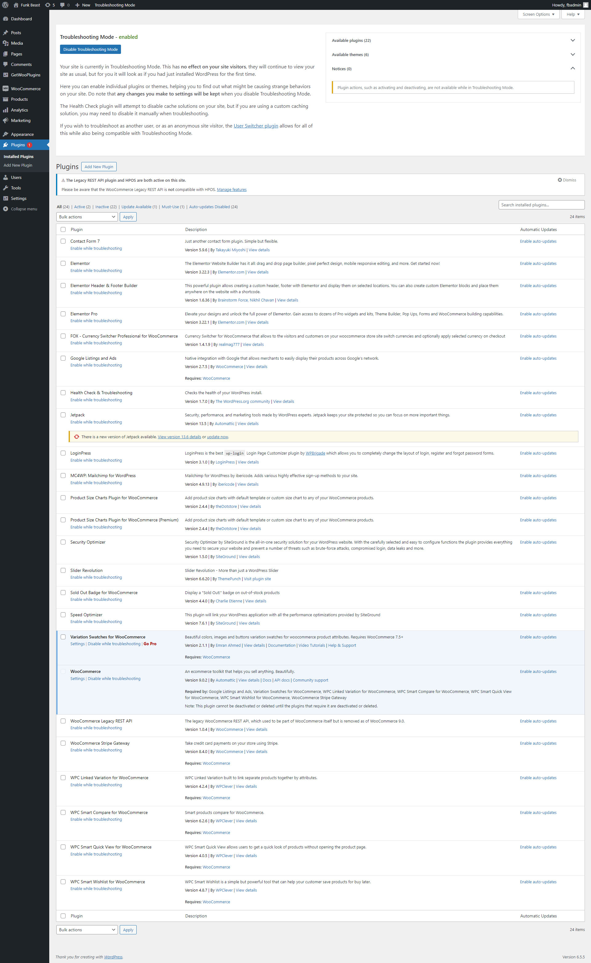Select all plugins with header checkbox
Viewport: 591px width, 963px height.
pyautogui.click(x=63, y=229)
